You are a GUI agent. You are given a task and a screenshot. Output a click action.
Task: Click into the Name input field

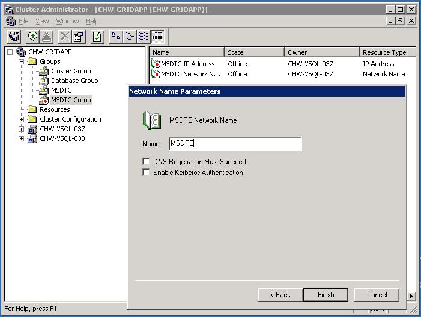(x=235, y=144)
